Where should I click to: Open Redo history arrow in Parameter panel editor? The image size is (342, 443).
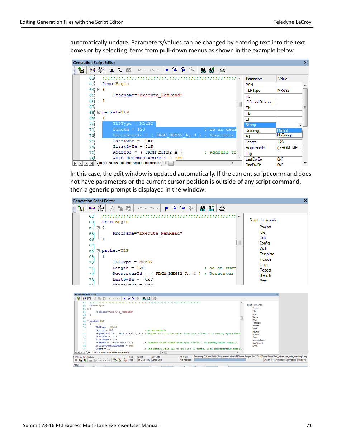158,70
